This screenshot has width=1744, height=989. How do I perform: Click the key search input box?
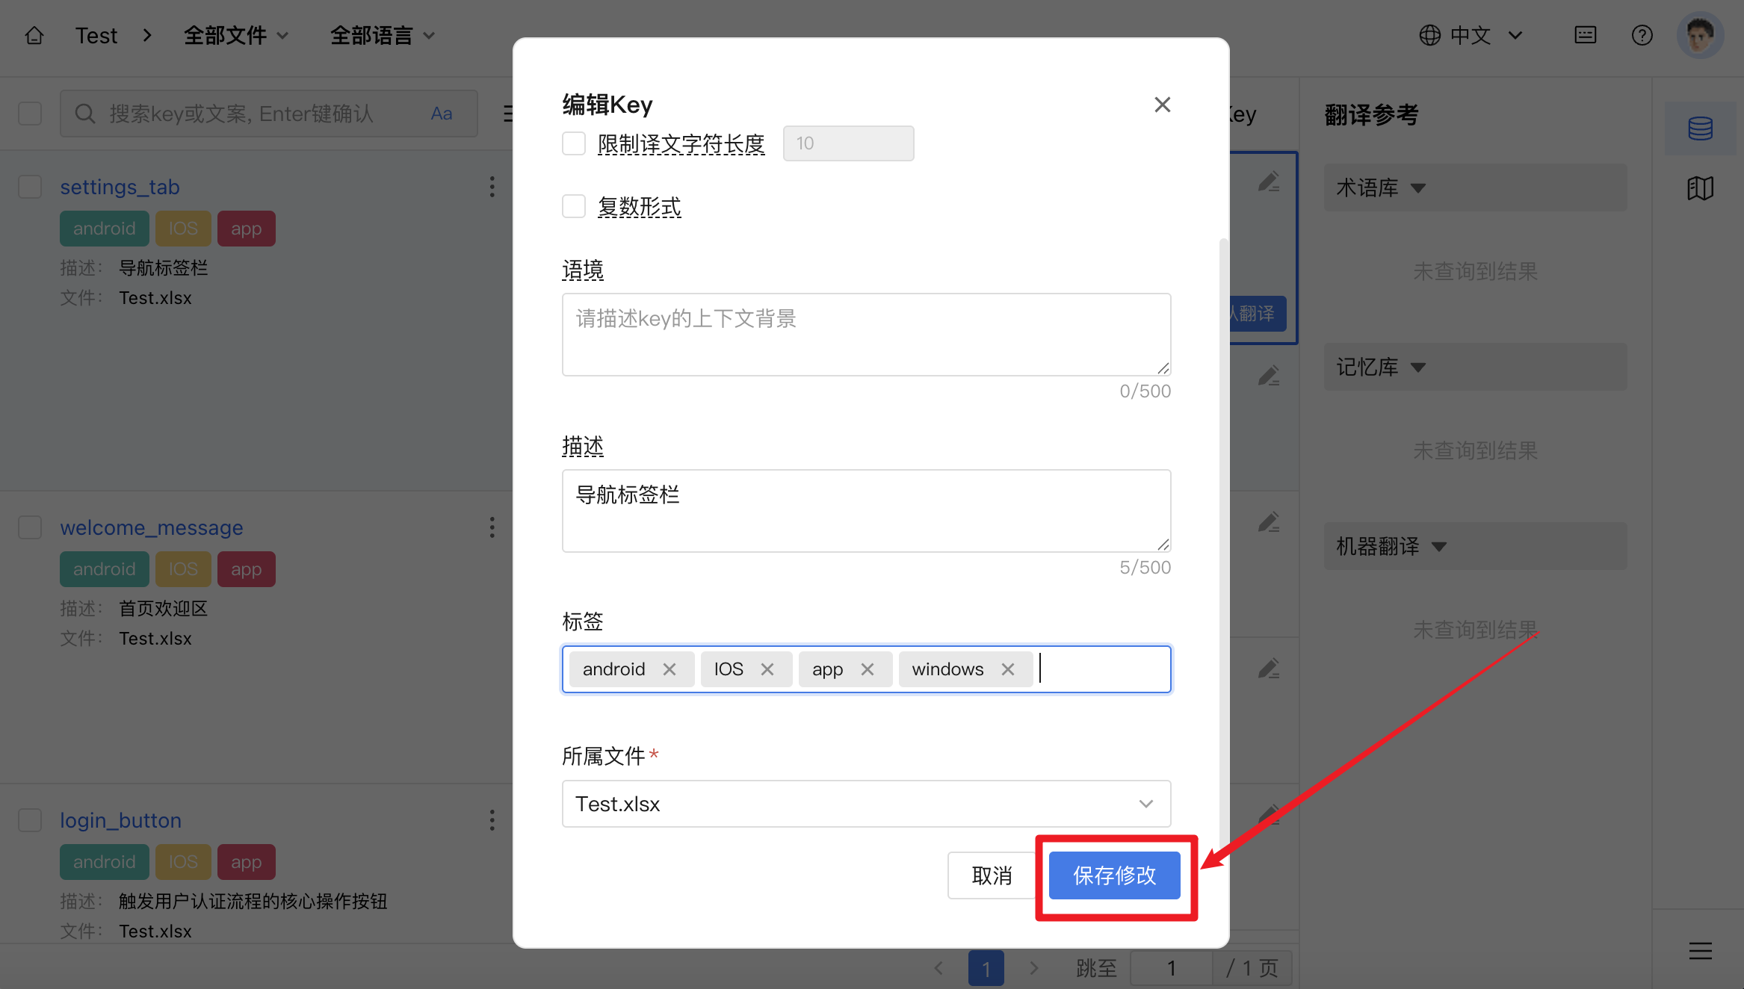tap(269, 114)
